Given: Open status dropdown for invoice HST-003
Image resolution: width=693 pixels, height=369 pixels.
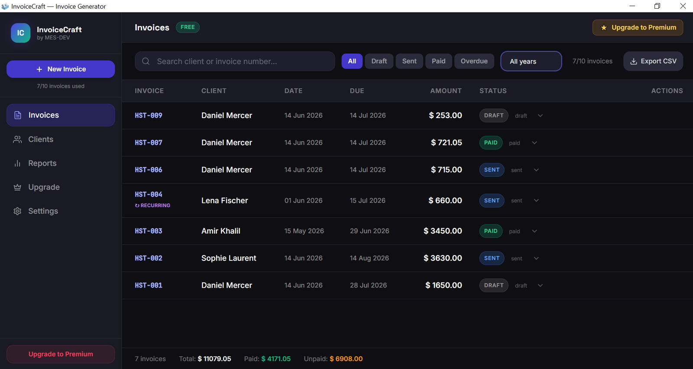Looking at the screenshot, I should click(x=523, y=231).
